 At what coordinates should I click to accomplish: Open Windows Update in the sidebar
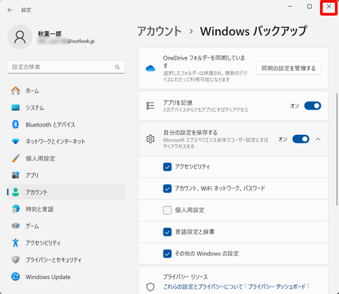click(66, 276)
